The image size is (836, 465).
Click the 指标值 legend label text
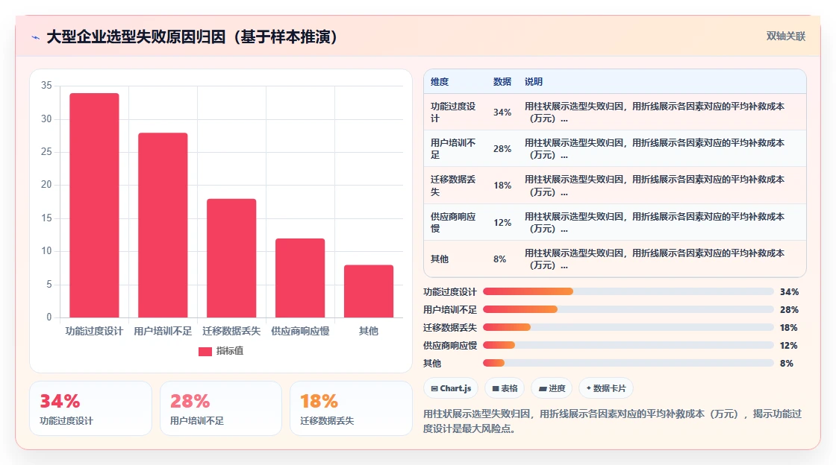point(230,350)
